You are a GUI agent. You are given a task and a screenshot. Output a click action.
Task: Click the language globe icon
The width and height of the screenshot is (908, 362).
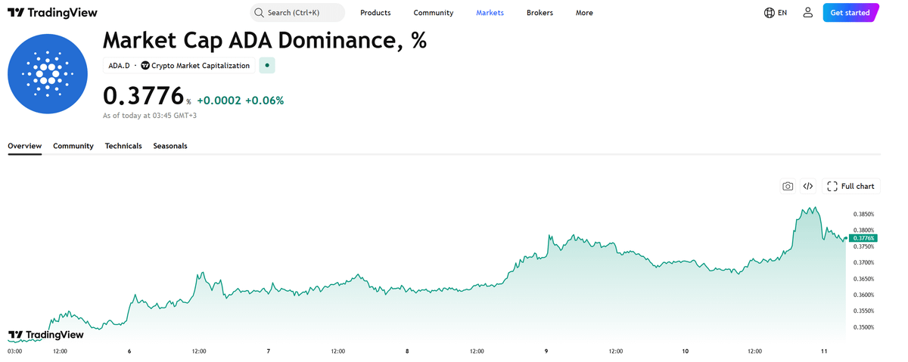coord(770,13)
